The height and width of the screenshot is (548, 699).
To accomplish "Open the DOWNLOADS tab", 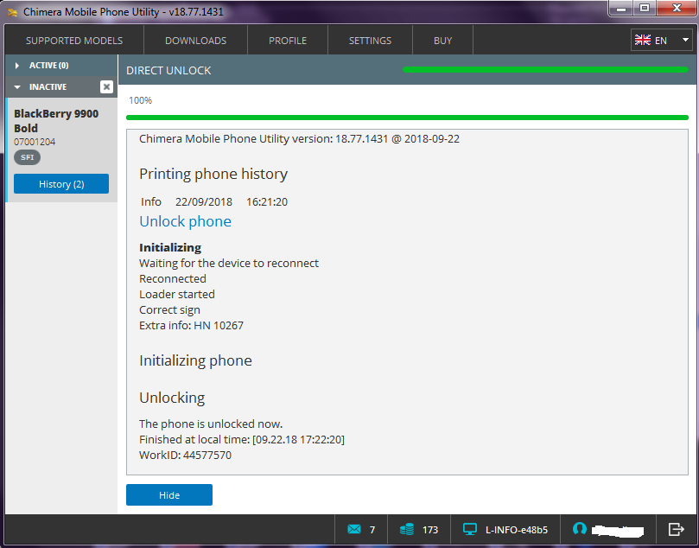I will (x=195, y=41).
